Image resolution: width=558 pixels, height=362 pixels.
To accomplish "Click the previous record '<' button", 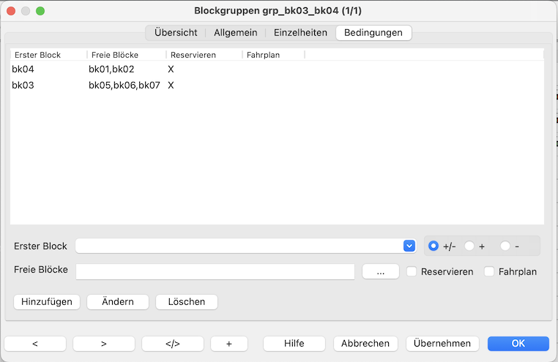I will (x=35, y=344).
